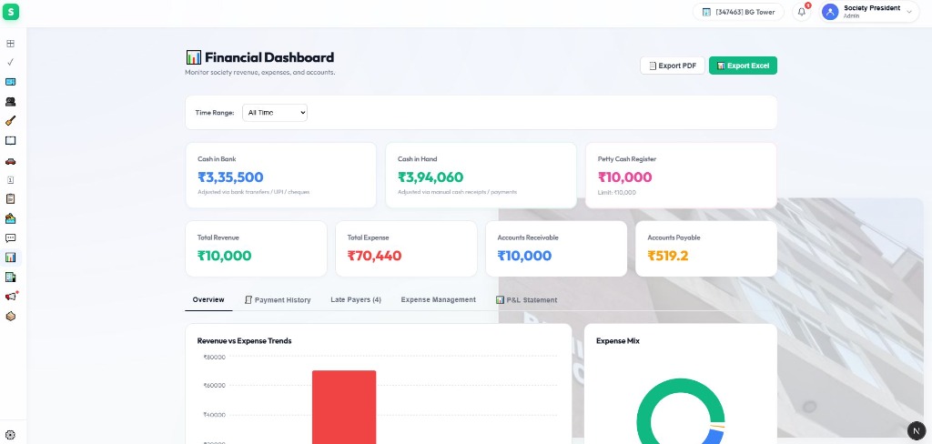Click the ₹3,35,500 amount
Screen dimensions: 932x444
[230, 177]
